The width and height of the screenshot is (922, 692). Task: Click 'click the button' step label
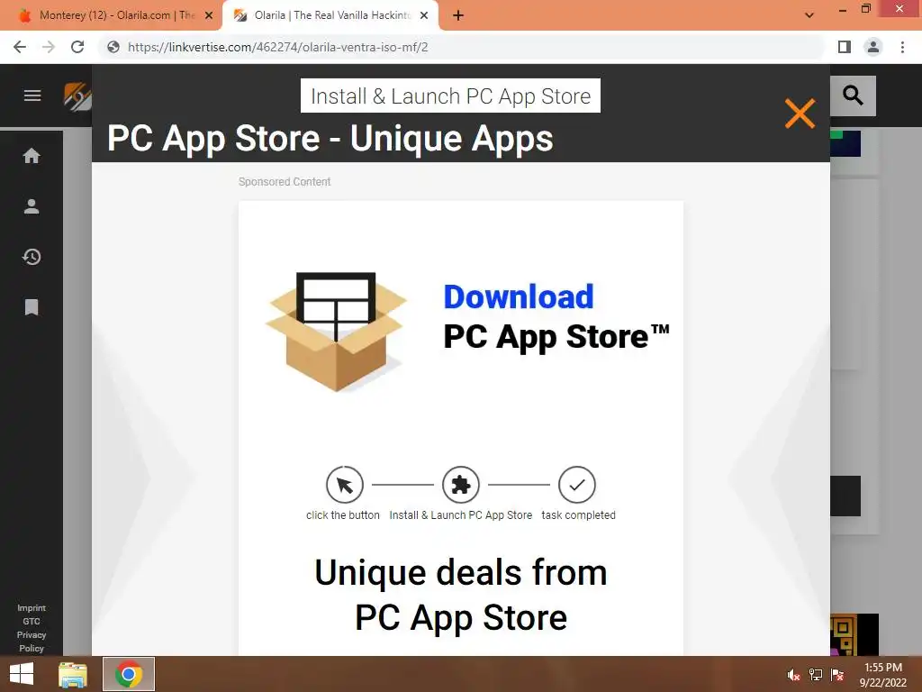point(343,514)
